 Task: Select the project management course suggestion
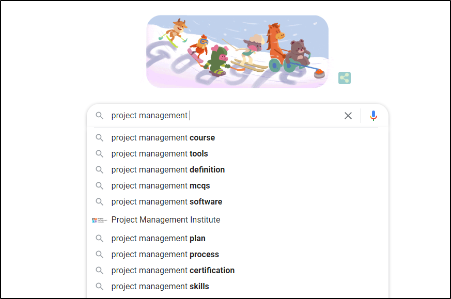[x=163, y=138]
